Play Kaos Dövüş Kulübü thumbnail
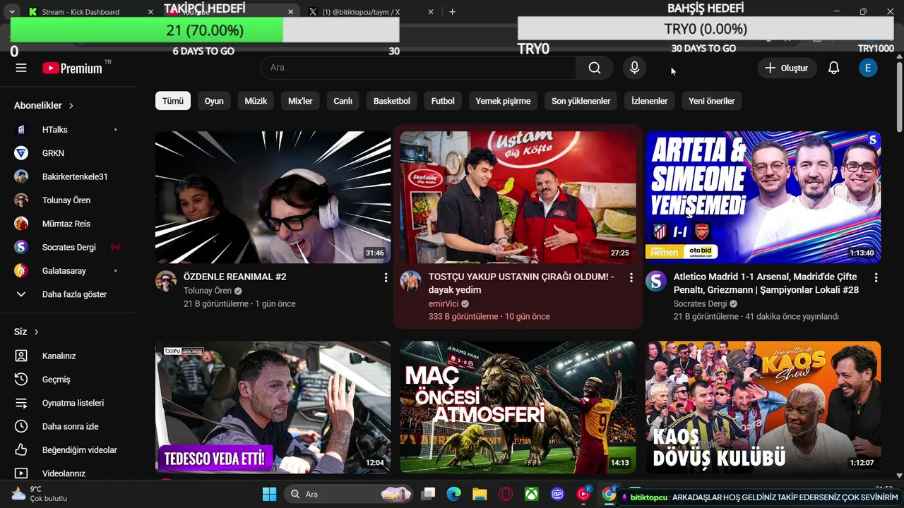The image size is (904, 508). (x=763, y=407)
